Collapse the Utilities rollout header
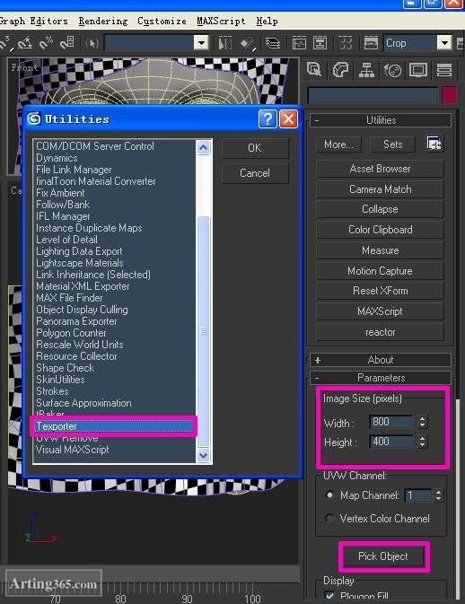465x604 pixels. coord(381,120)
